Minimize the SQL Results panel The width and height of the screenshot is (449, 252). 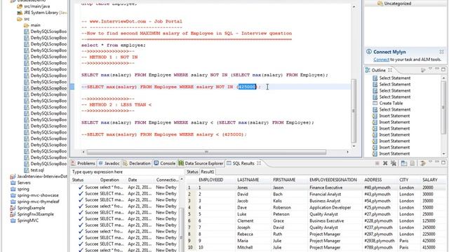click(x=437, y=162)
